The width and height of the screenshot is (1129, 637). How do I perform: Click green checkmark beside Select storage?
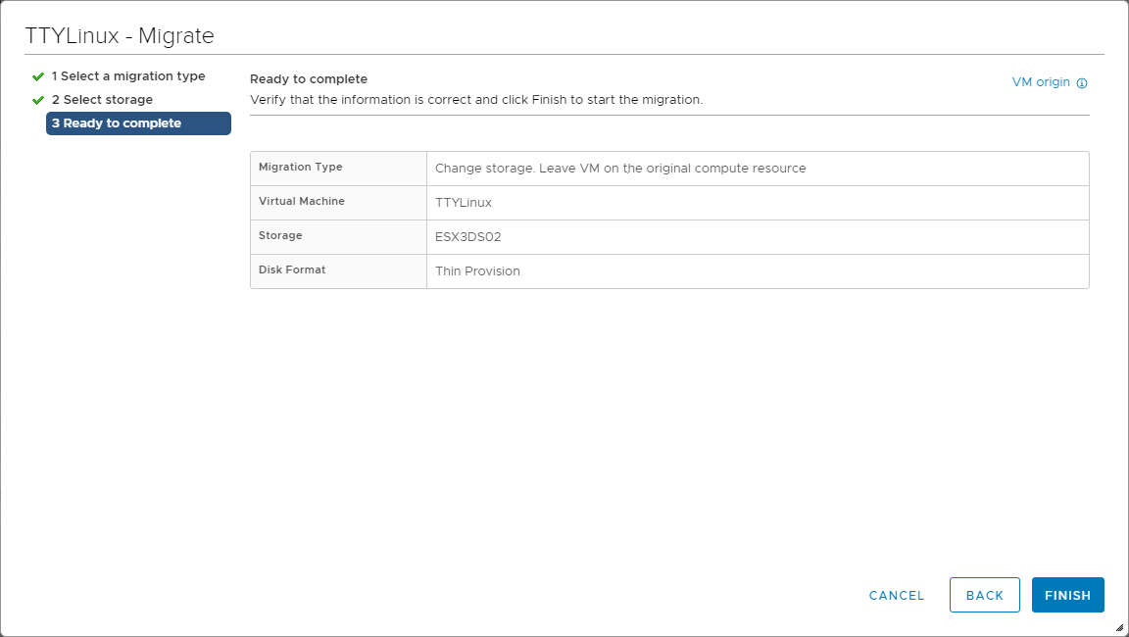38,100
